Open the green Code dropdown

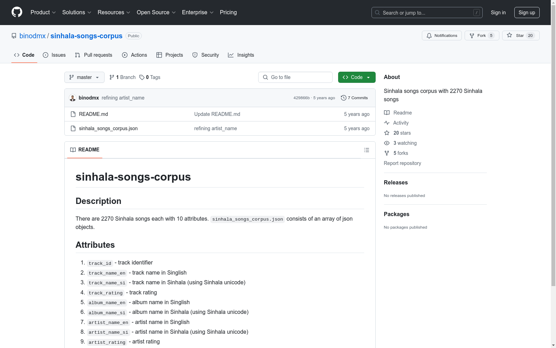tap(357, 77)
